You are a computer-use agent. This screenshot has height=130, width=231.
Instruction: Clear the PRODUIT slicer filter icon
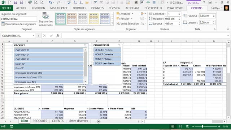85,45
